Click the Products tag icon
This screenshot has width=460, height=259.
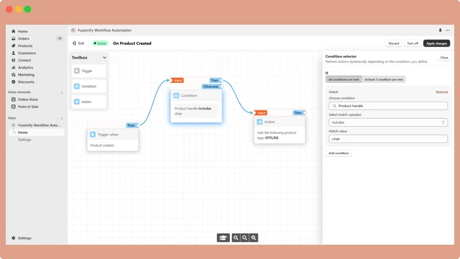pyautogui.click(x=13, y=46)
